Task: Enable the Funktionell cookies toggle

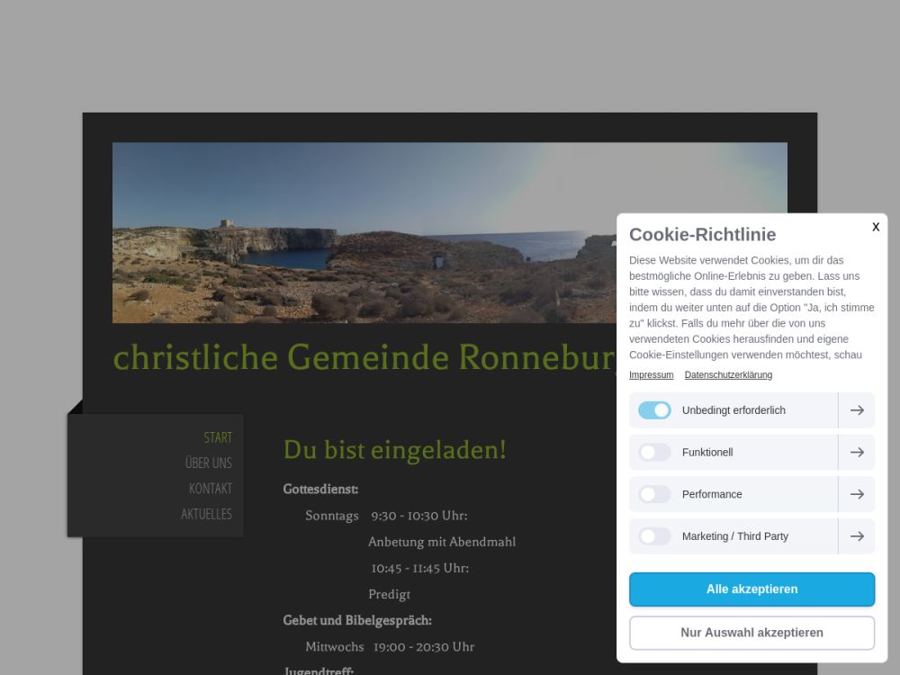Action: point(654,453)
